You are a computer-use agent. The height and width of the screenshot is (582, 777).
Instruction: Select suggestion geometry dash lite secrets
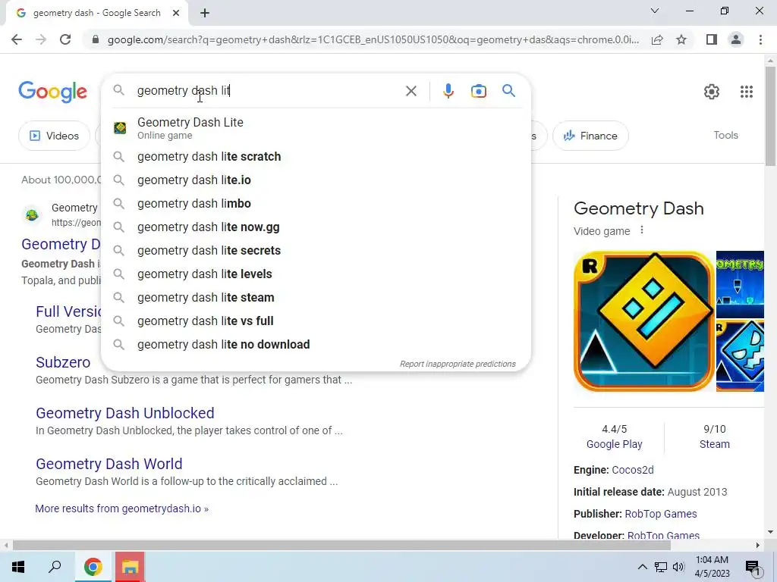pyautogui.click(x=316, y=250)
